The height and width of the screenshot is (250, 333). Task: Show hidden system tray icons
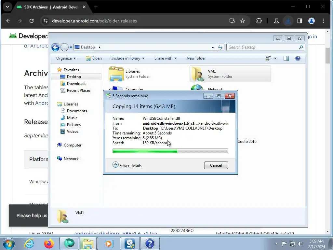276,244
